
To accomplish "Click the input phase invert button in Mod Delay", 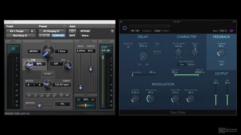I will (x=13, y=49).
